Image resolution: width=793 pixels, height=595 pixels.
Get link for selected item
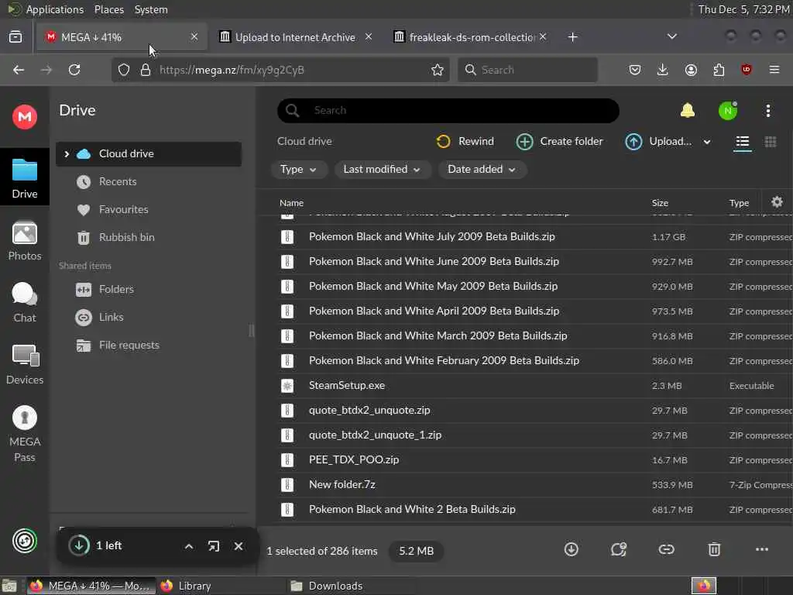click(x=666, y=549)
